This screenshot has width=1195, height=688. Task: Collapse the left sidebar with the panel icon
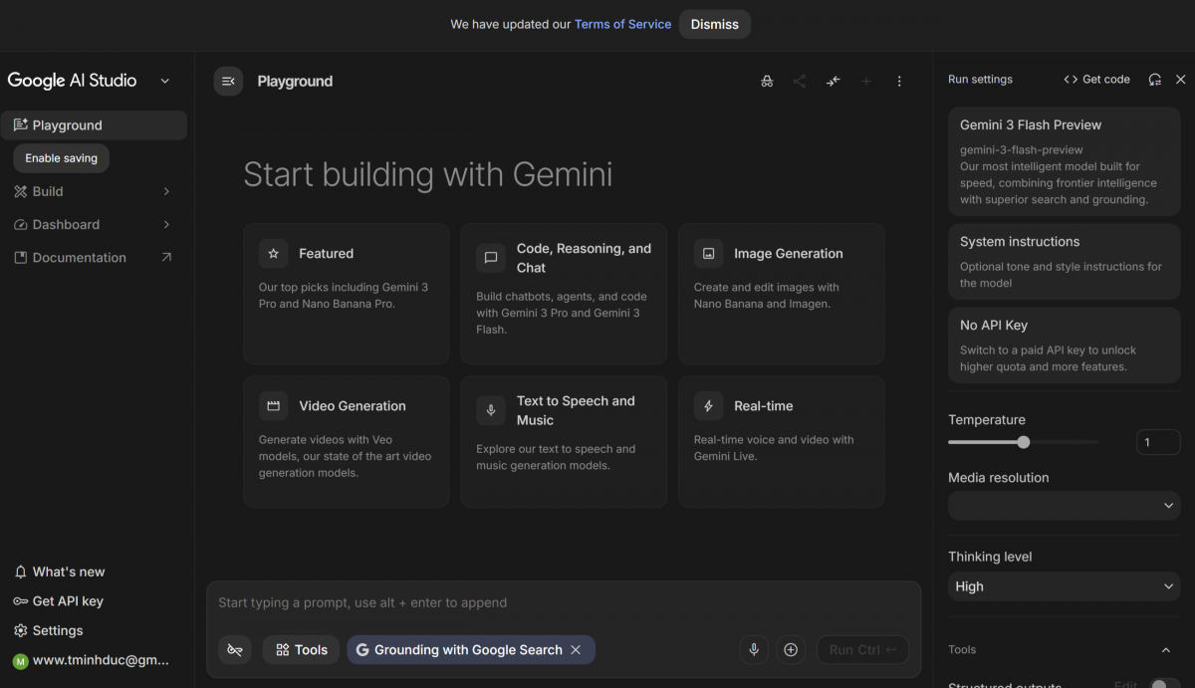click(228, 81)
